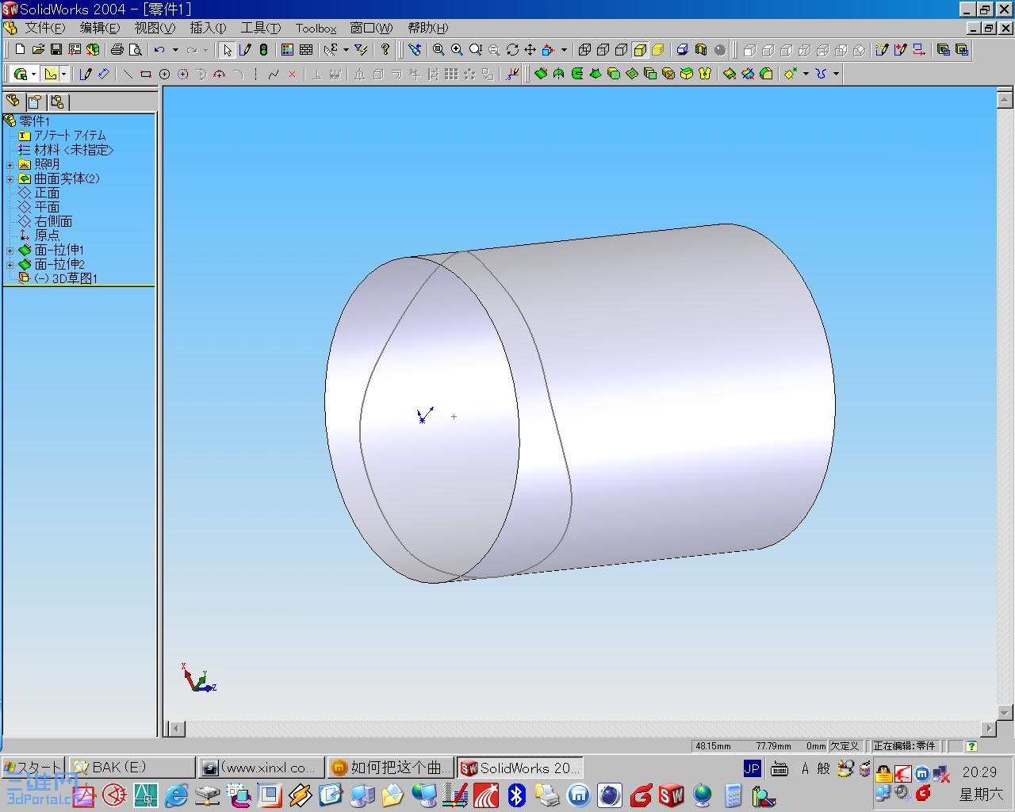Select the Spline sketch tool

coord(274,74)
